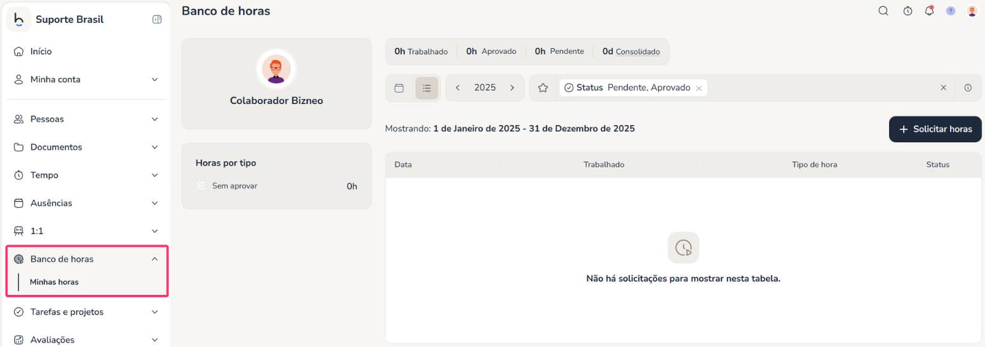Image resolution: width=985 pixels, height=347 pixels.
Task: Click the Solicitar horas button
Action: pos(935,129)
